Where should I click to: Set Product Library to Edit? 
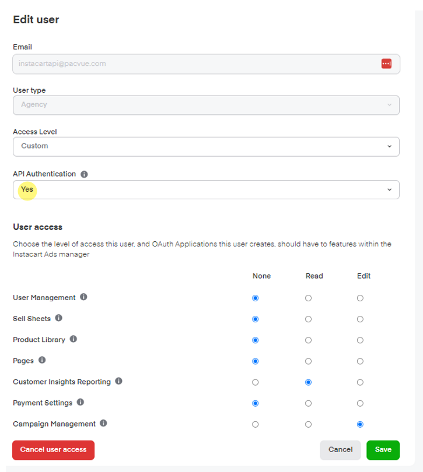pyautogui.click(x=360, y=340)
